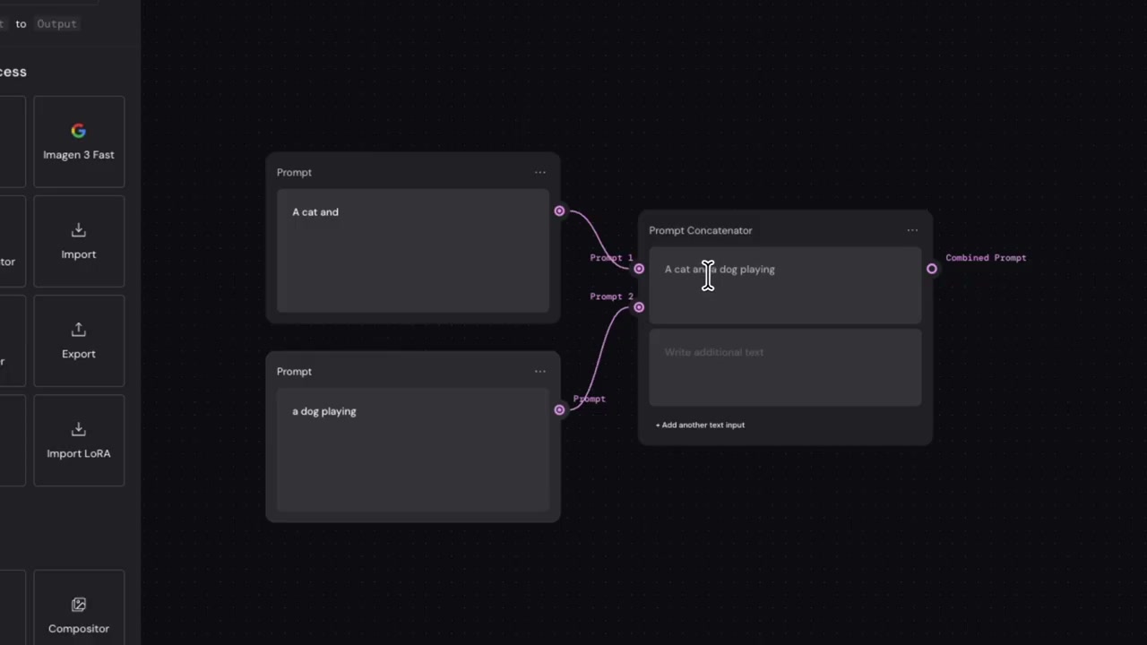
Task: Click the Combined Prompt output connector
Action: tap(932, 269)
